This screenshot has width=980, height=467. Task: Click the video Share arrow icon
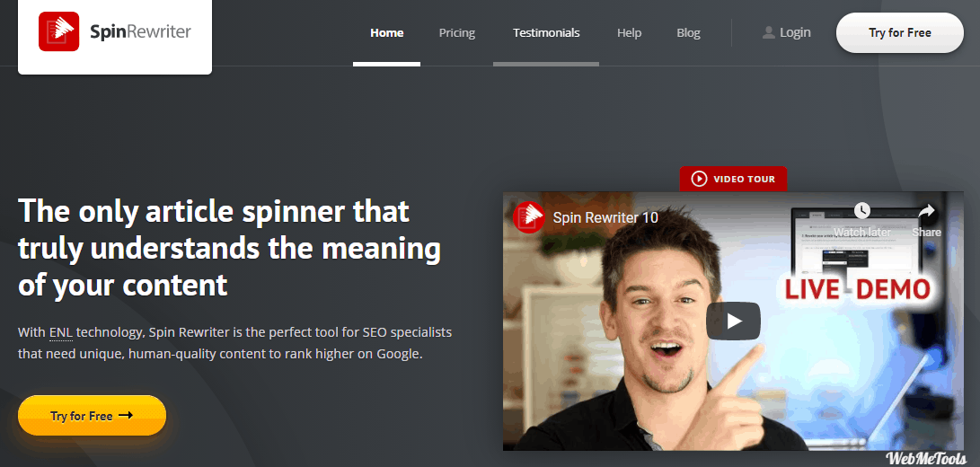926,212
